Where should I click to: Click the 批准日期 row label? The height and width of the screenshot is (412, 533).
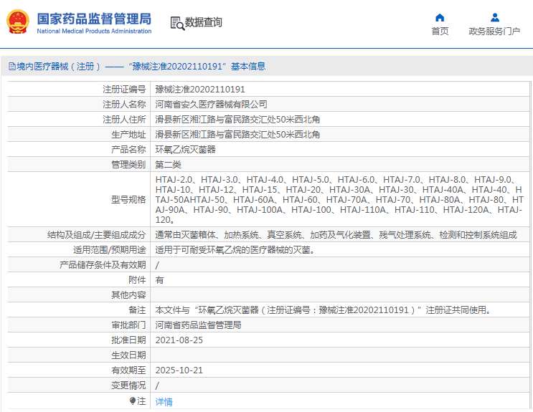pyautogui.click(x=128, y=340)
